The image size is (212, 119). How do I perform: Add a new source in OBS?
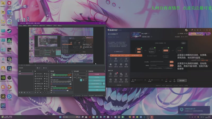[x=35, y=92]
